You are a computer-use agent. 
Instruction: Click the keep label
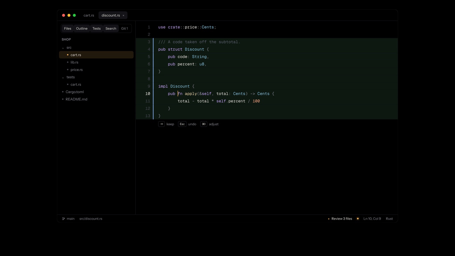coord(170,124)
